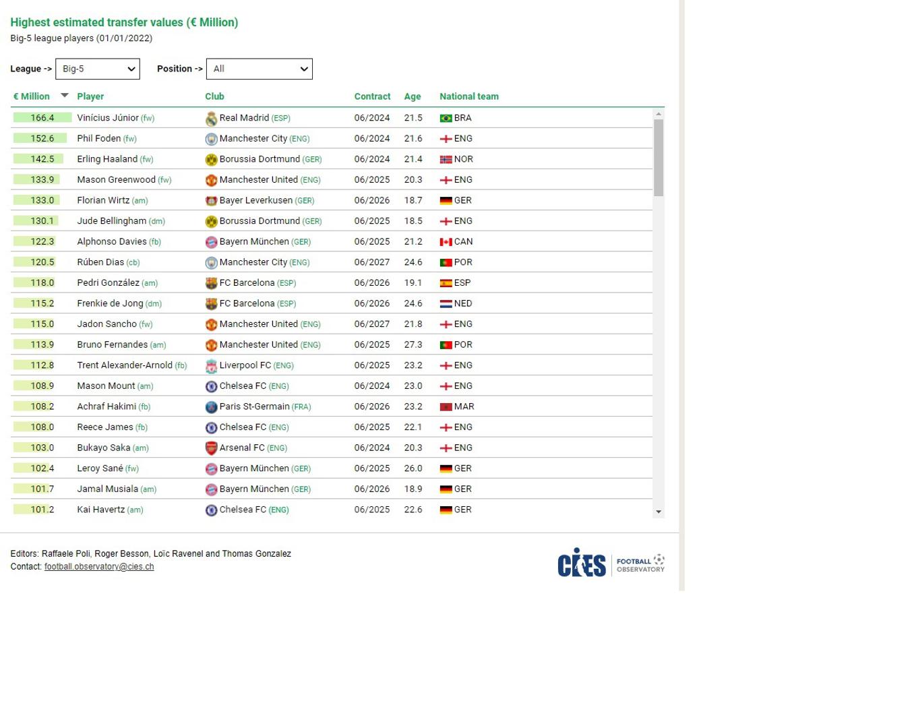Open the football.observatory@cies.ch email link
This screenshot has height=728, width=910.
coord(99,567)
